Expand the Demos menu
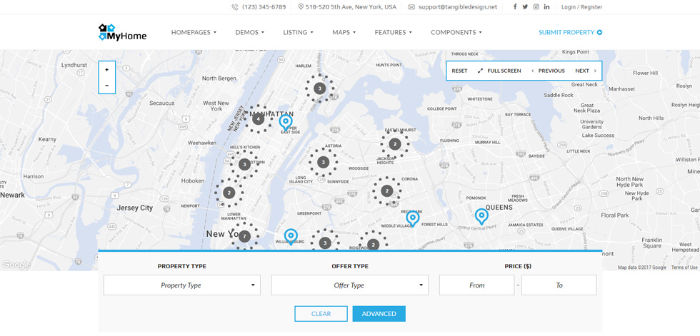Image resolution: width=700 pixels, height=336 pixels. pyautogui.click(x=249, y=33)
